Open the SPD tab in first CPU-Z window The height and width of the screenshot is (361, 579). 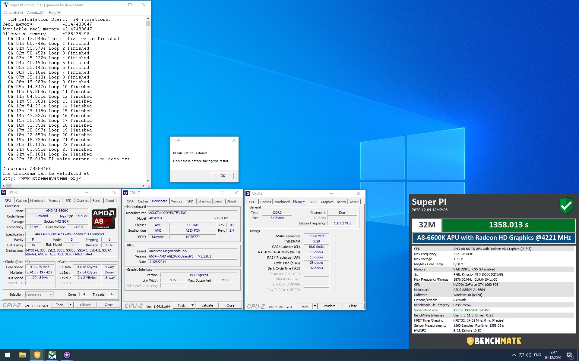tap(68, 201)
